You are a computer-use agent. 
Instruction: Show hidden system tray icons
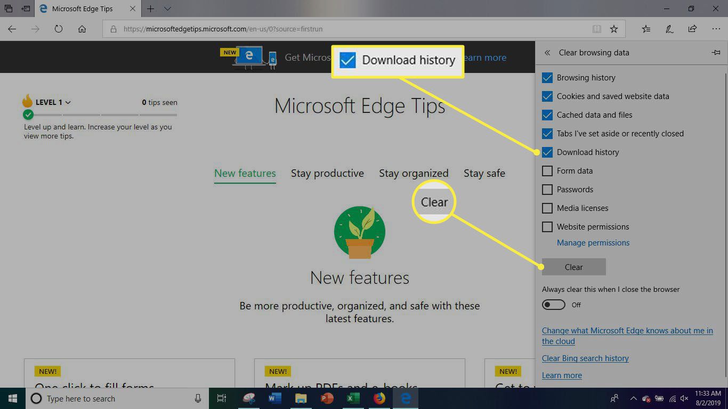(x=633, y=398)
